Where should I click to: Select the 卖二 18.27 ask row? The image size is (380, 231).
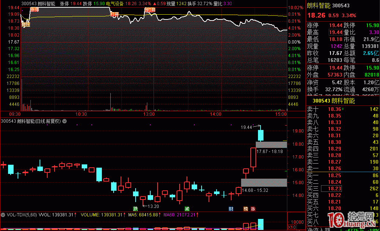pyautogui.click(x=343, y=162)
